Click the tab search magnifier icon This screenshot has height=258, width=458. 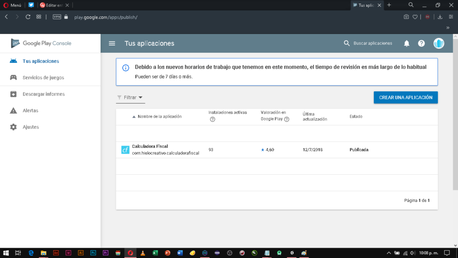coord(411,5)
